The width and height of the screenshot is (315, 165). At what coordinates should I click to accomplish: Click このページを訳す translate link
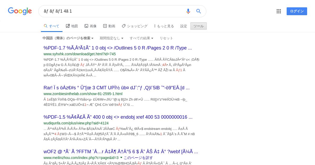pyautogui.click(x=138, y=158)
